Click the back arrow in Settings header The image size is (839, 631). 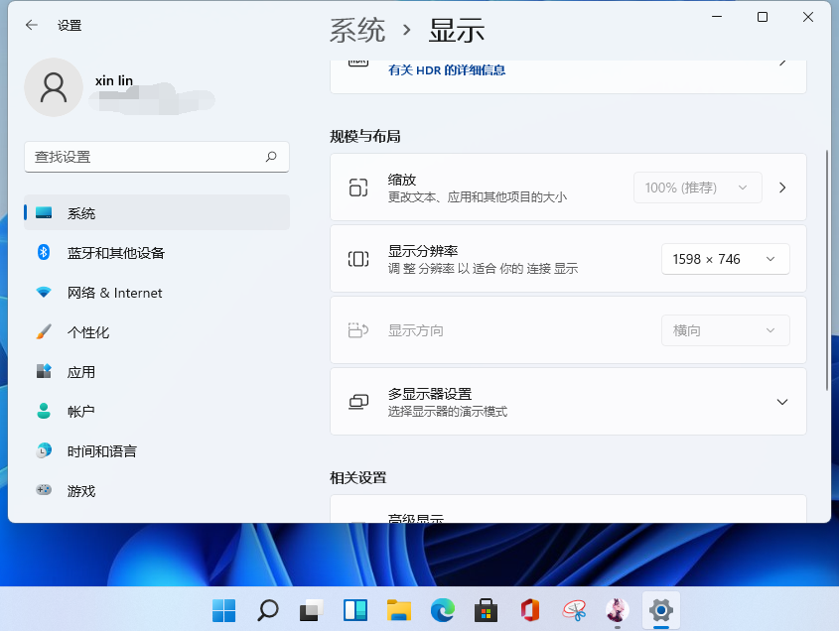(32, 26)
